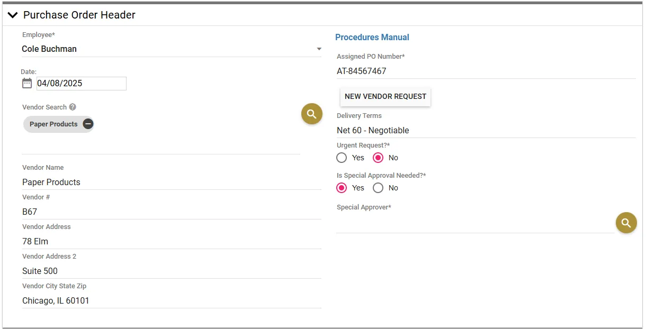Click Vendor Address 2 field Suite 500

172,271
